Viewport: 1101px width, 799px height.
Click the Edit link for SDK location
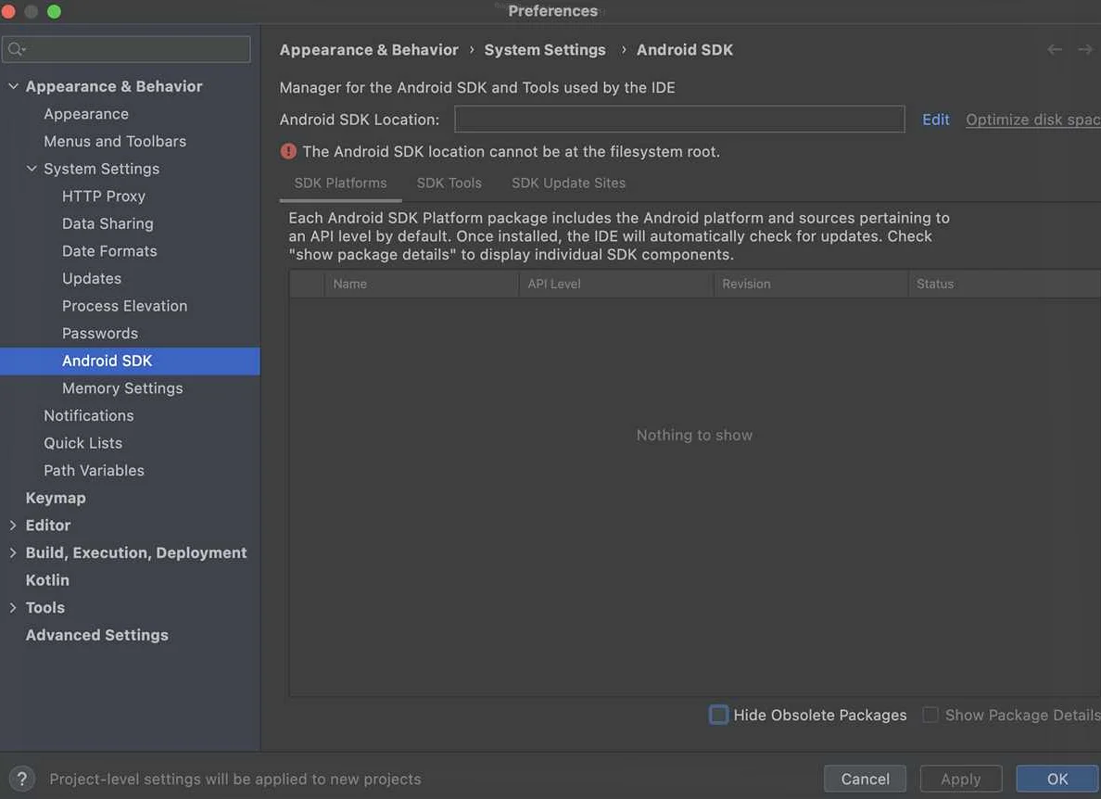[x=936, y=120]
